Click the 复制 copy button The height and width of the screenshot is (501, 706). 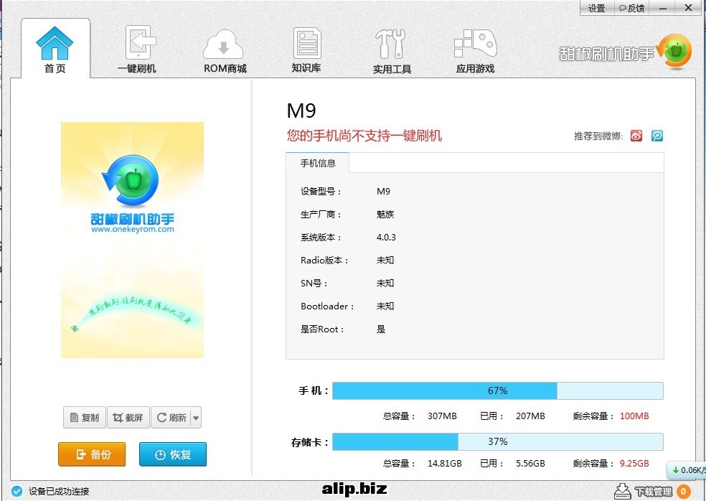(84, 418)
